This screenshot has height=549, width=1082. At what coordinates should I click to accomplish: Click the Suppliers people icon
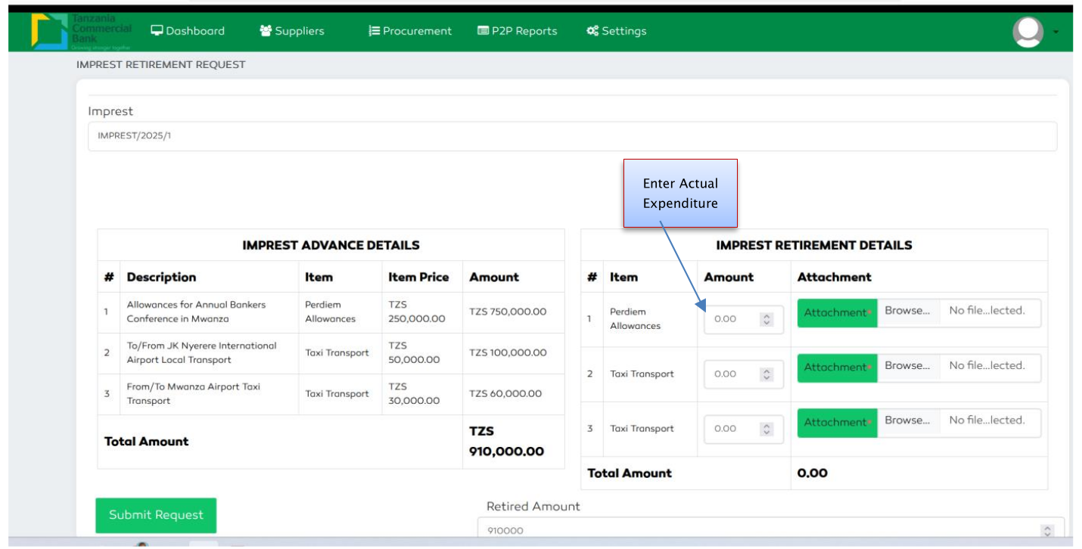(x=266, y=31)
